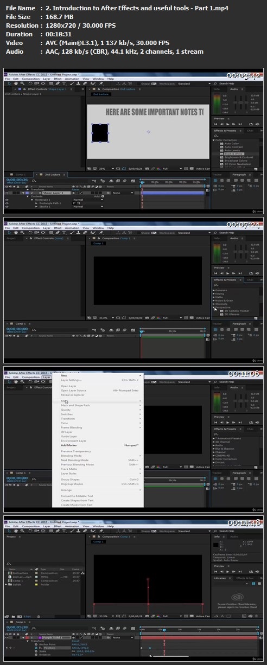Click the Brightness & Contrast effect icon
The width and height of the screenshot is (267, 665).
click(x=221, y=157)
